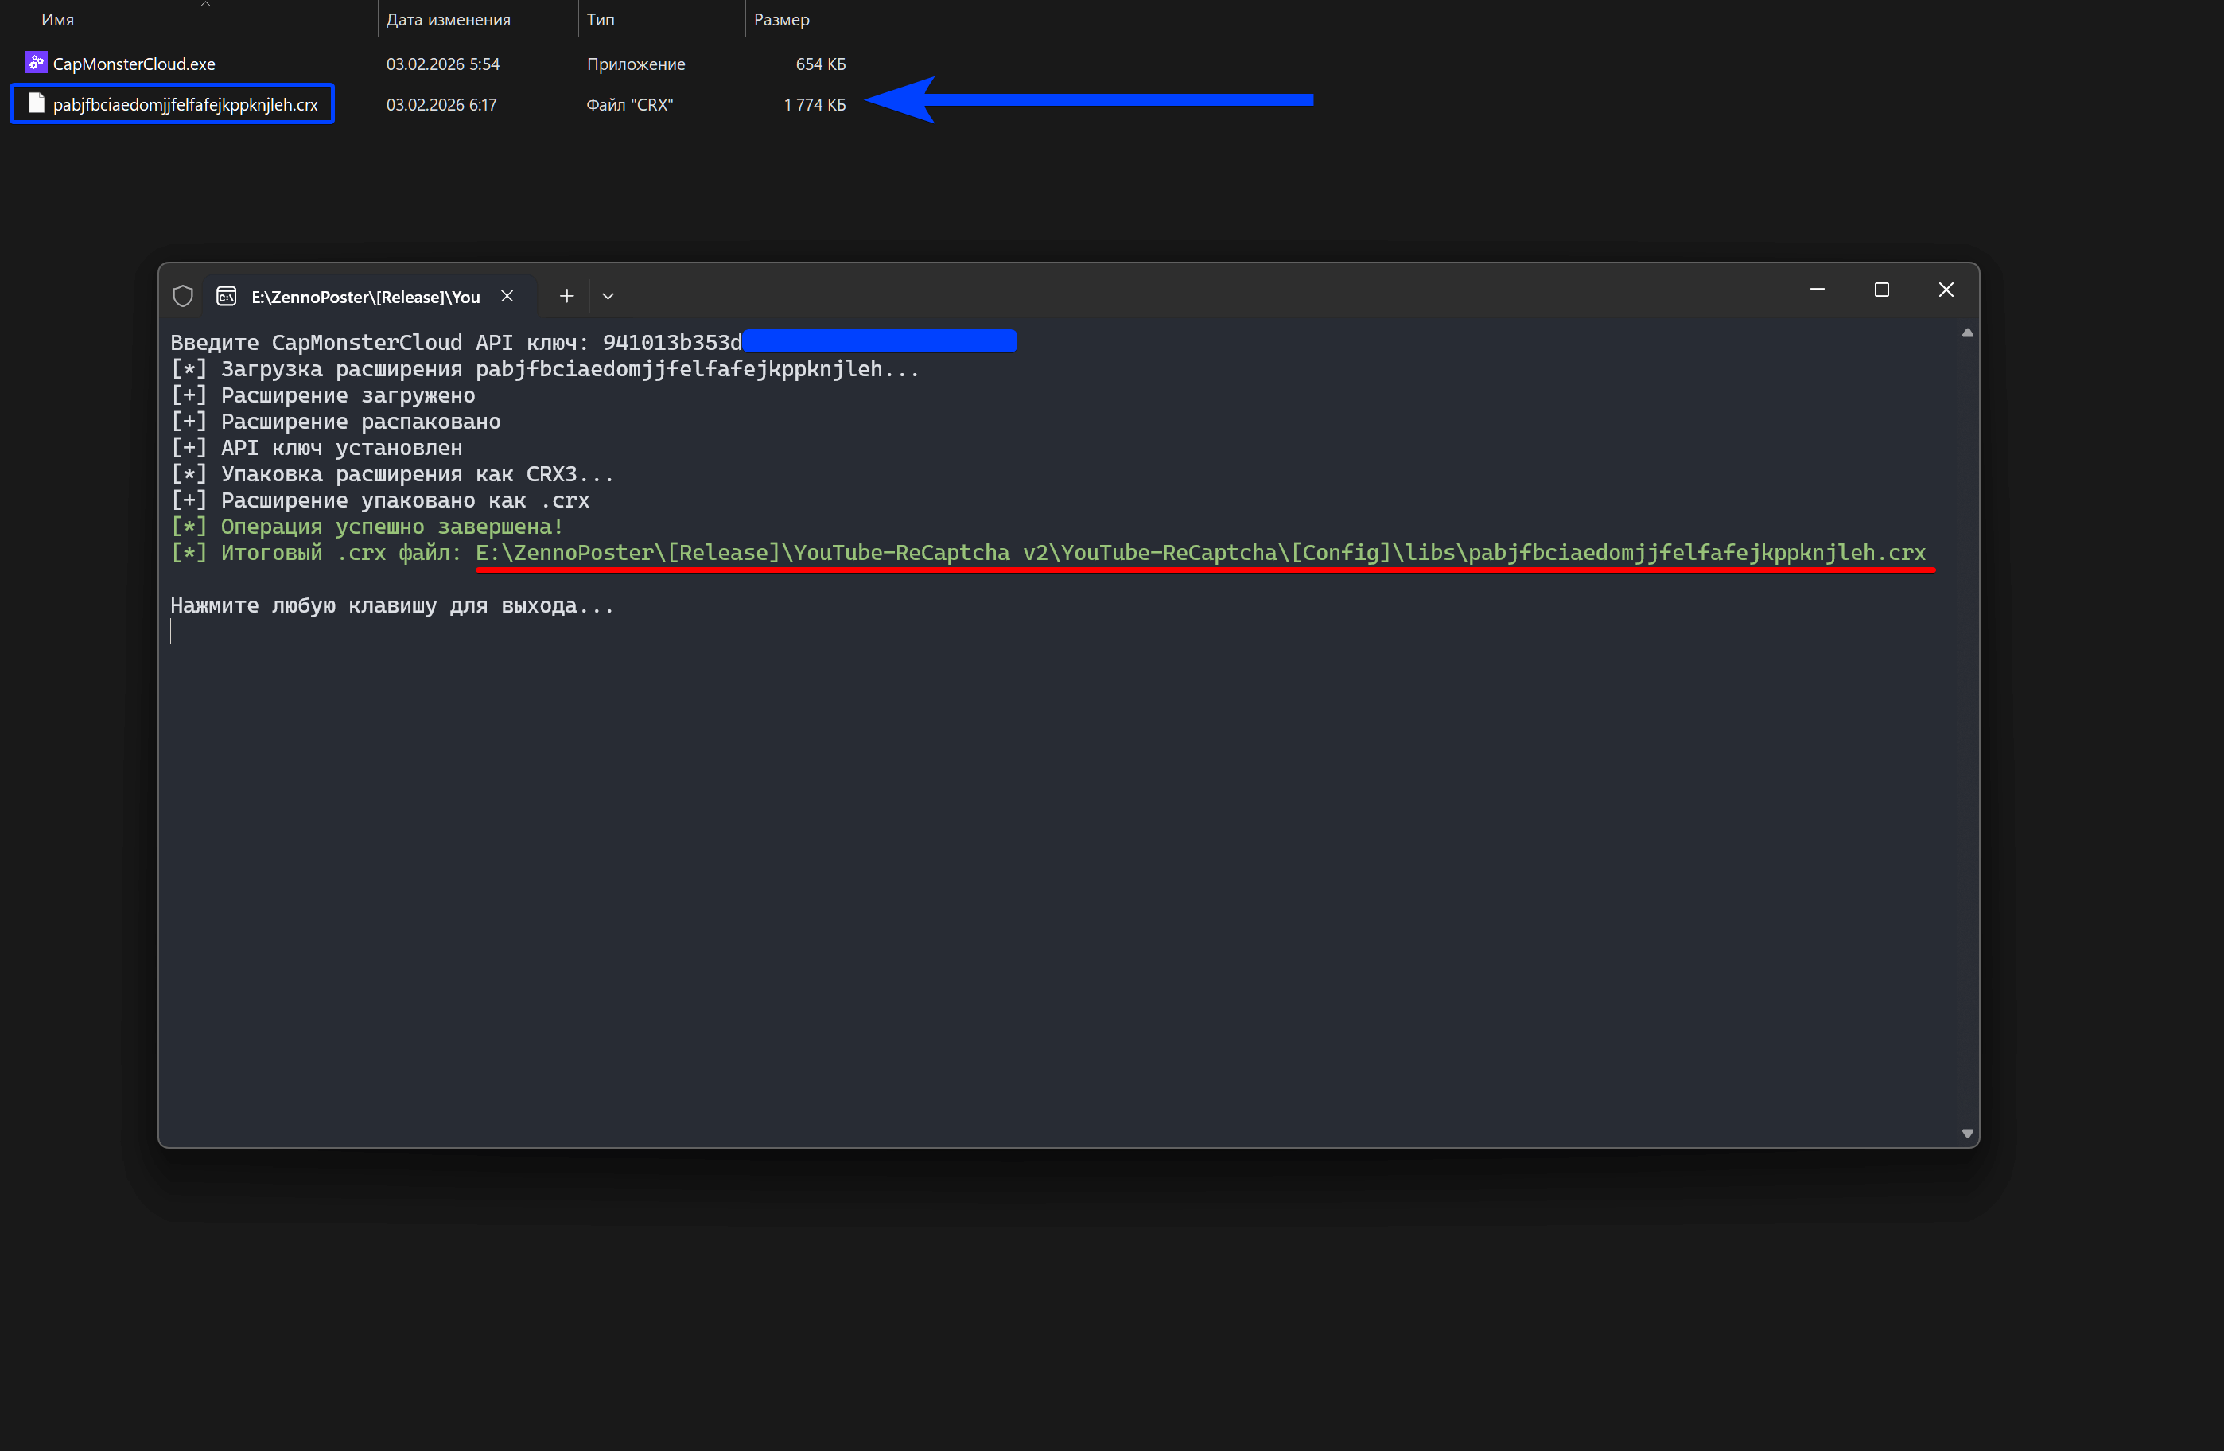This screenshot has width=2224, height=1451.
Task: Sort files by the Размер column
Action: [782, 18]
